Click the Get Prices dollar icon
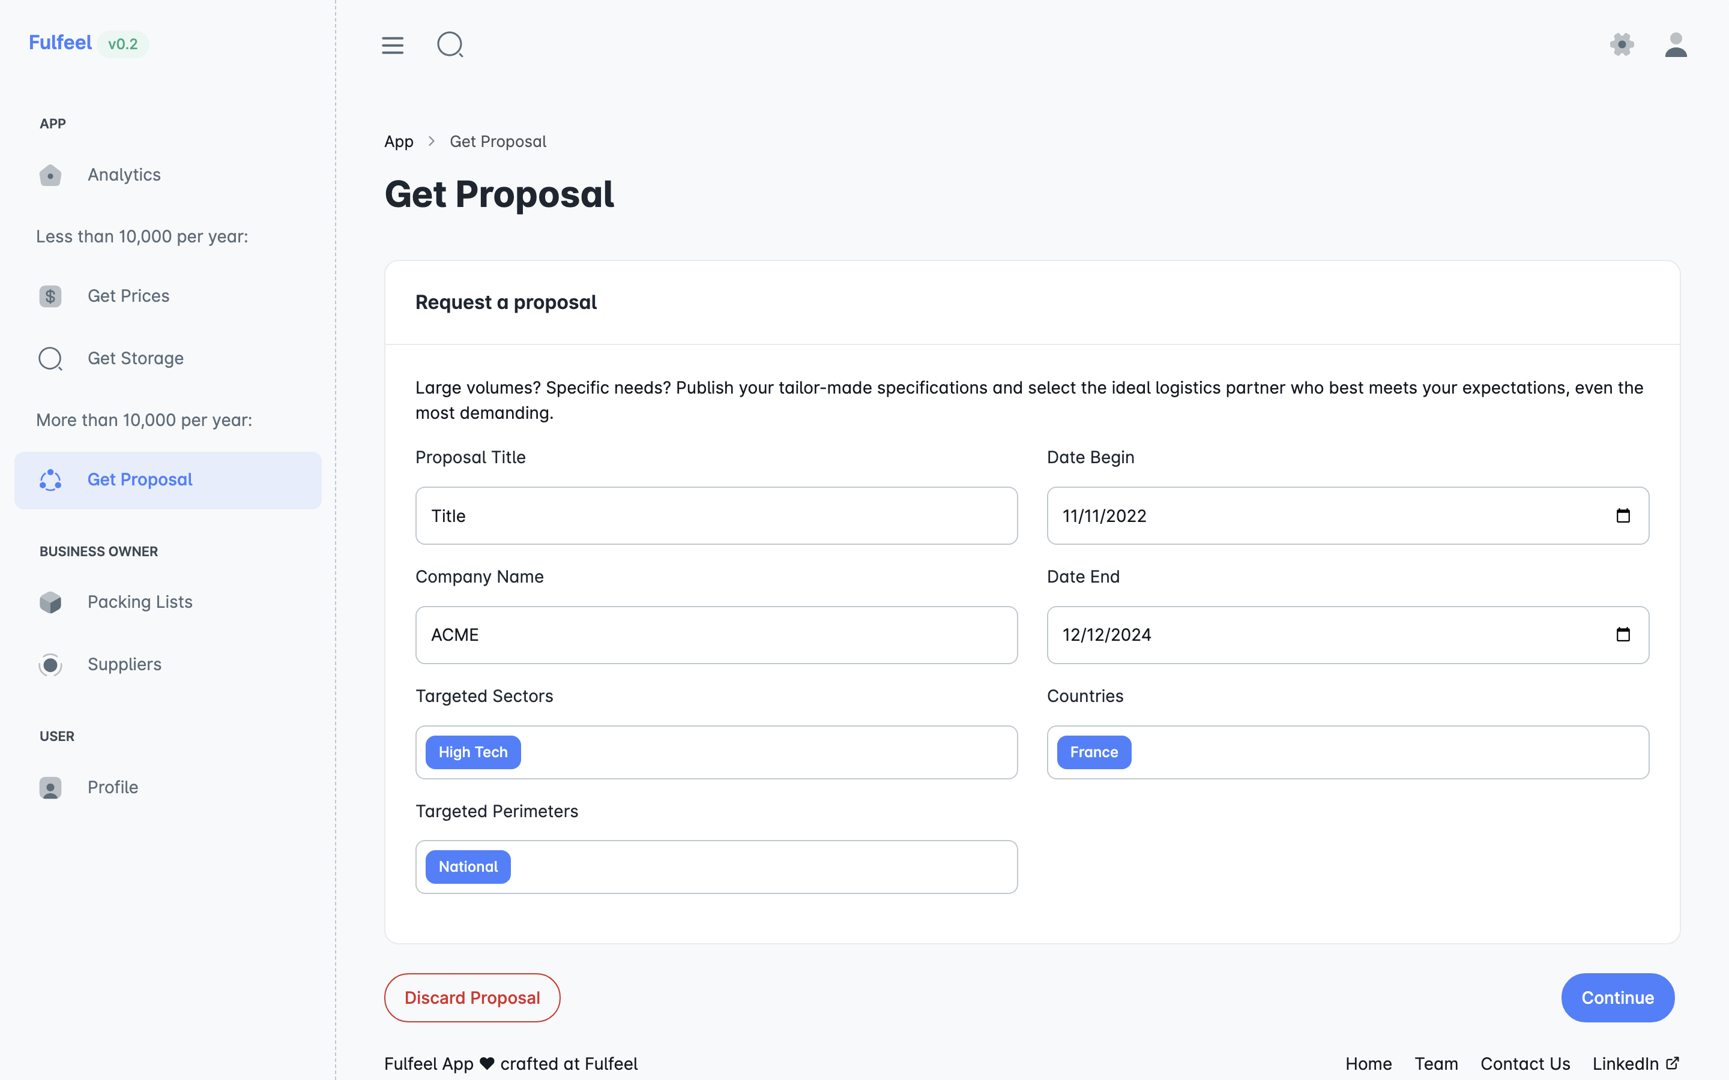Image resolution: width=1729 pixels, height=1080 pixels. [50, 296]
